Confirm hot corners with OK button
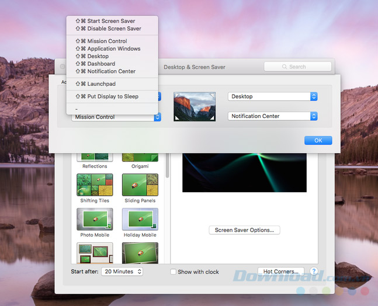The height and width of the screenshot is (306, 378). [x=318, y=141]
